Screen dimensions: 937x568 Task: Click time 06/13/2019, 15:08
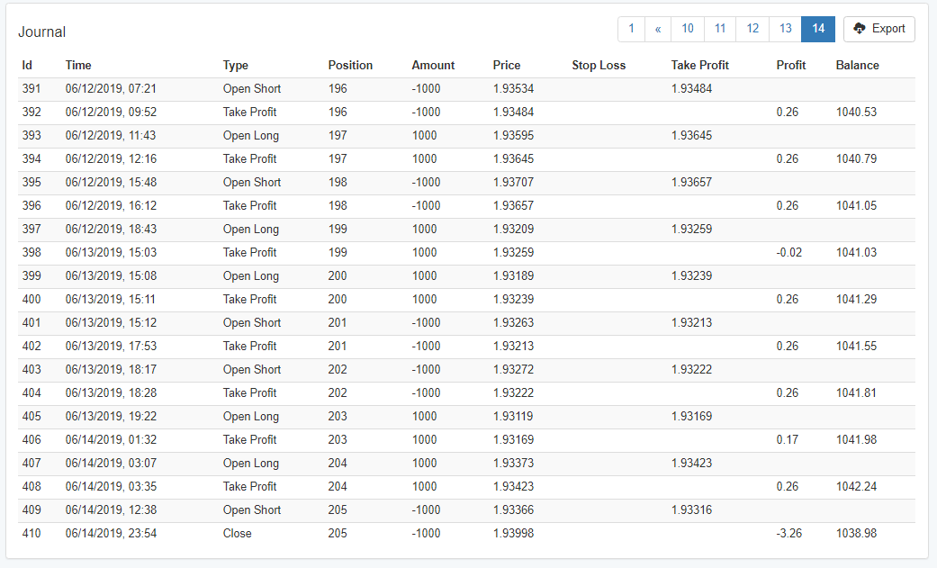(x=111, y=275)
